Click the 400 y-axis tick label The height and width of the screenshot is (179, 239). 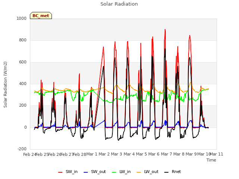[23, 84]
